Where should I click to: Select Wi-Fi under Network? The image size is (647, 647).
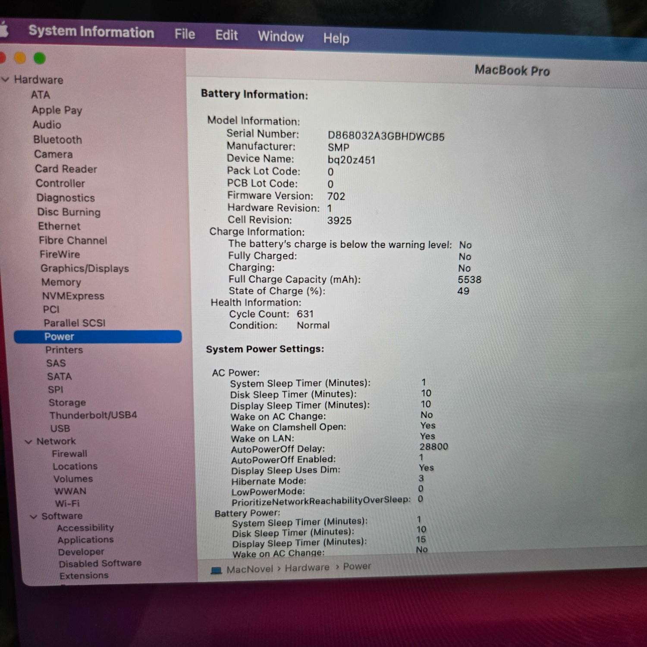[68, 504]
